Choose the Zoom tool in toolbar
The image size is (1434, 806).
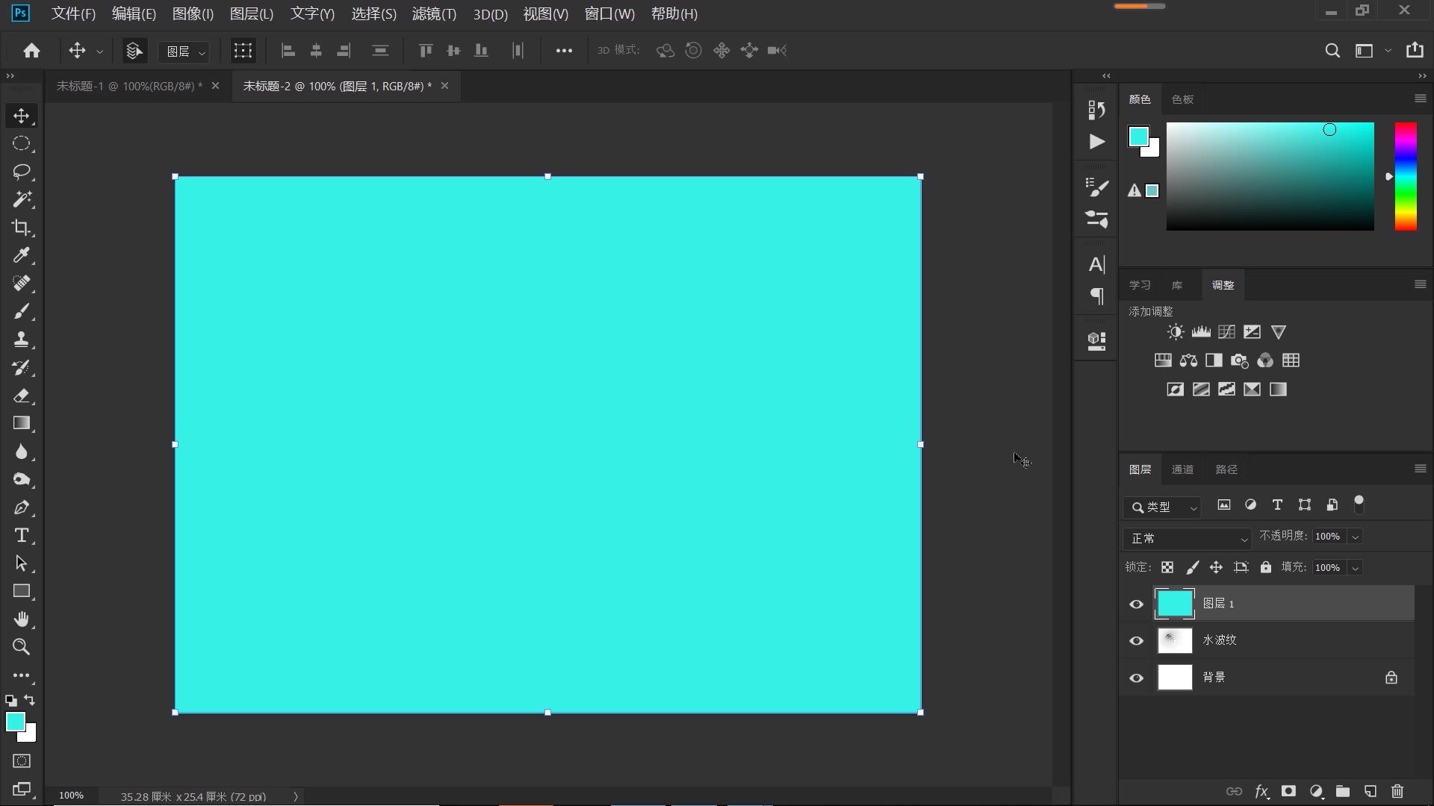tap(21, 647)
